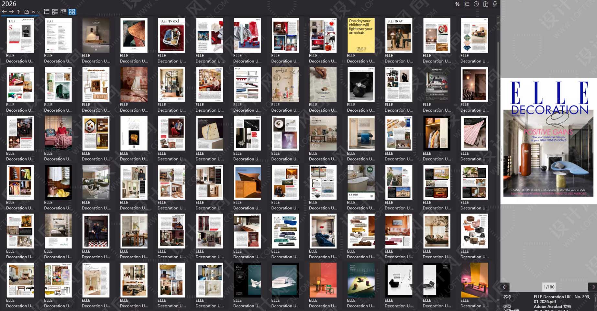Click the clipboard/paste icon in the toolbar
The width and height of the screenshot is (597, 311).
485,4
